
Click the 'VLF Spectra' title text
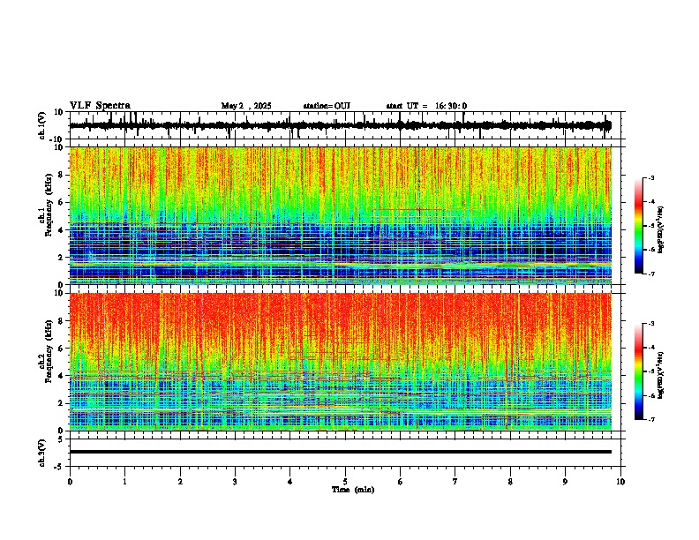click(x=100, y=106)
